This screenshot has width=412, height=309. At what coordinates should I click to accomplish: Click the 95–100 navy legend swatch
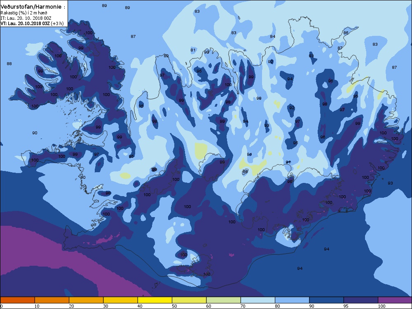[x=361, y=300]
